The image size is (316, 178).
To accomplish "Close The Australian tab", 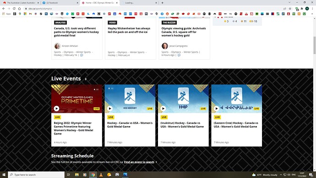I will pyautogui.click(x=38, y=3).
